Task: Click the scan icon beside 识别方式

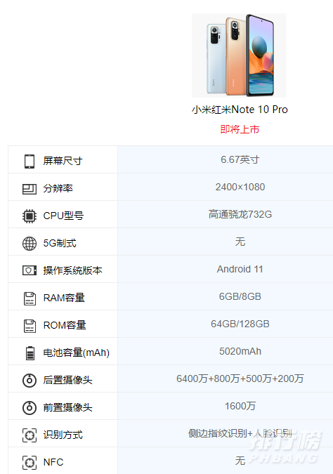Action: (30, 435)
